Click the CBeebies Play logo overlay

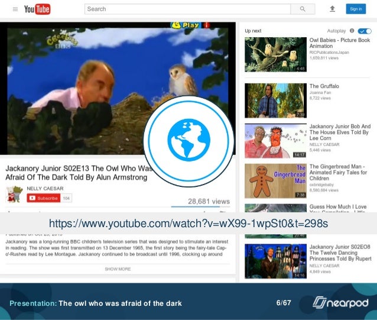(x=185, y=25)
